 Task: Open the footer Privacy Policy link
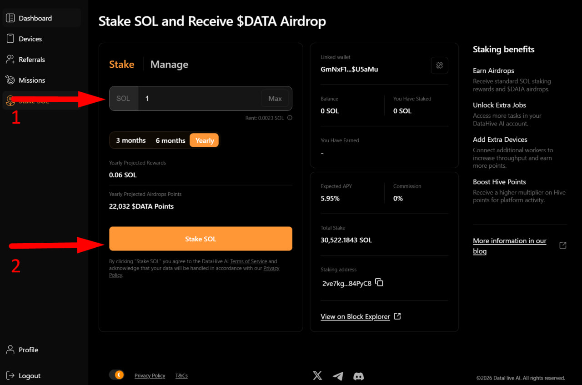click(x=150, y=376)
